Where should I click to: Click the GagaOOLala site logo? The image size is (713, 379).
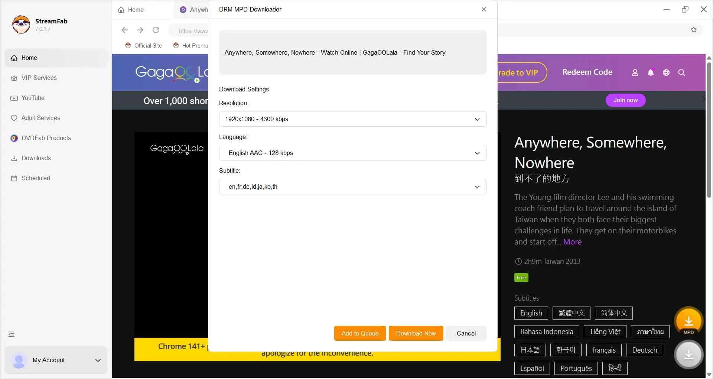172,73
